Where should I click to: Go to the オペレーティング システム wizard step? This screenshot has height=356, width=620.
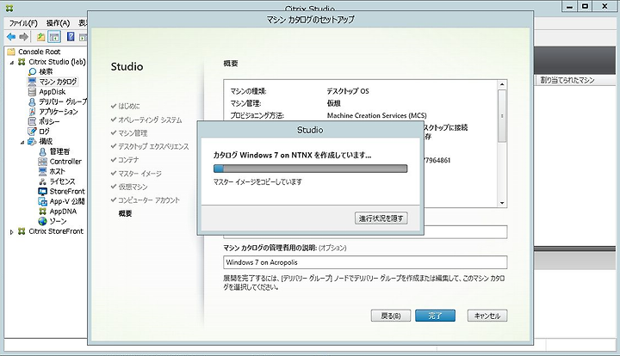150,120
